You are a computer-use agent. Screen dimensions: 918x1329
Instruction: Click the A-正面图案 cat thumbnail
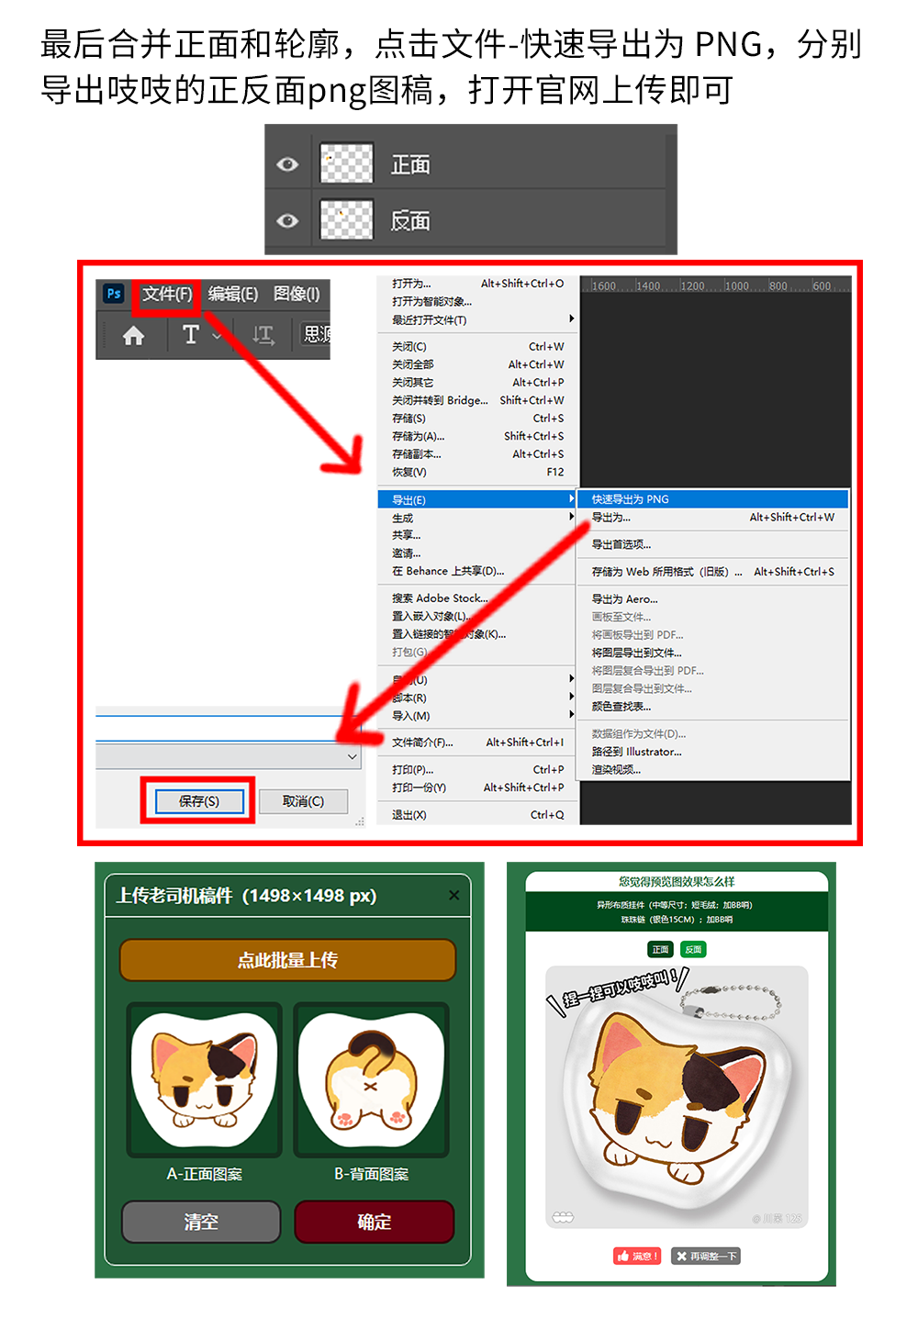(204, 1078)
